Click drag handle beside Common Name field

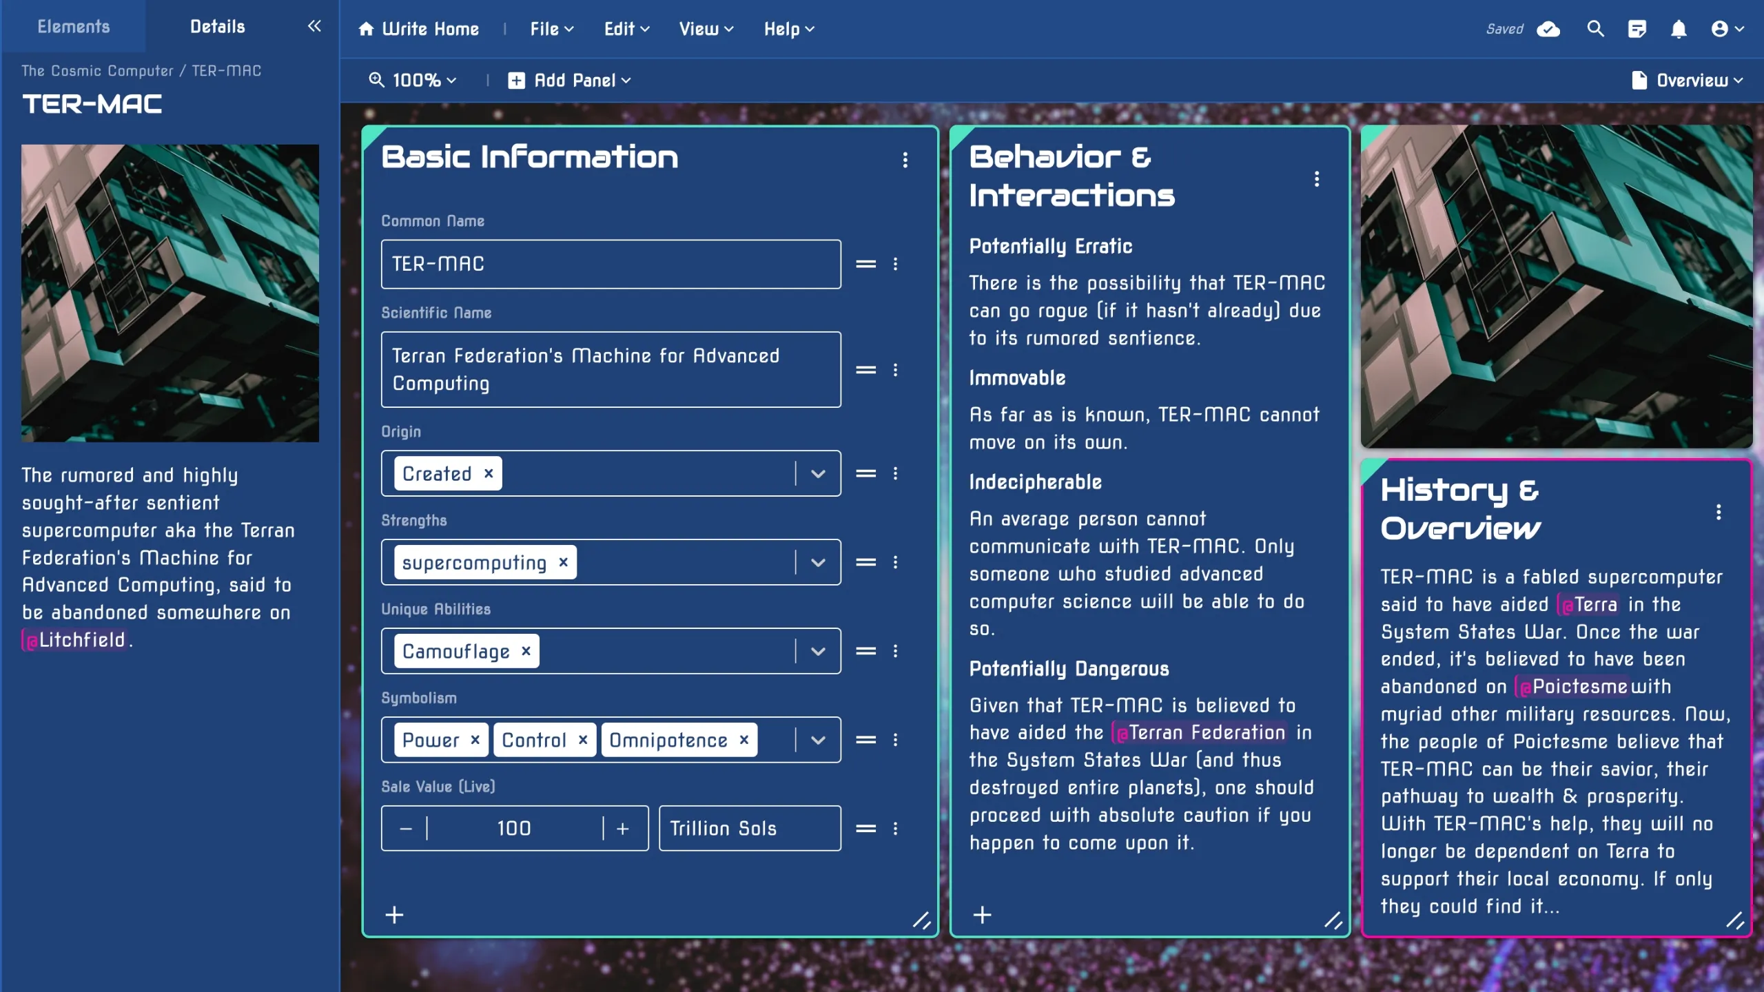pos(865,264)
